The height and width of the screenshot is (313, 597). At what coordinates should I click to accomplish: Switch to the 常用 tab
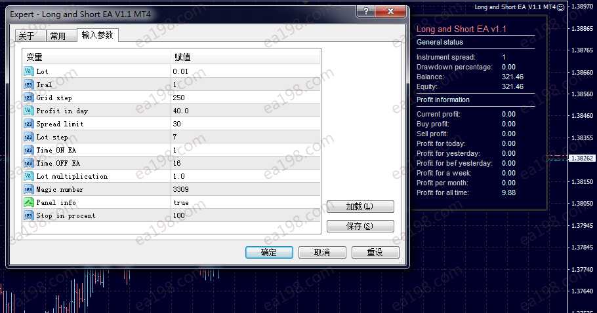60,36
